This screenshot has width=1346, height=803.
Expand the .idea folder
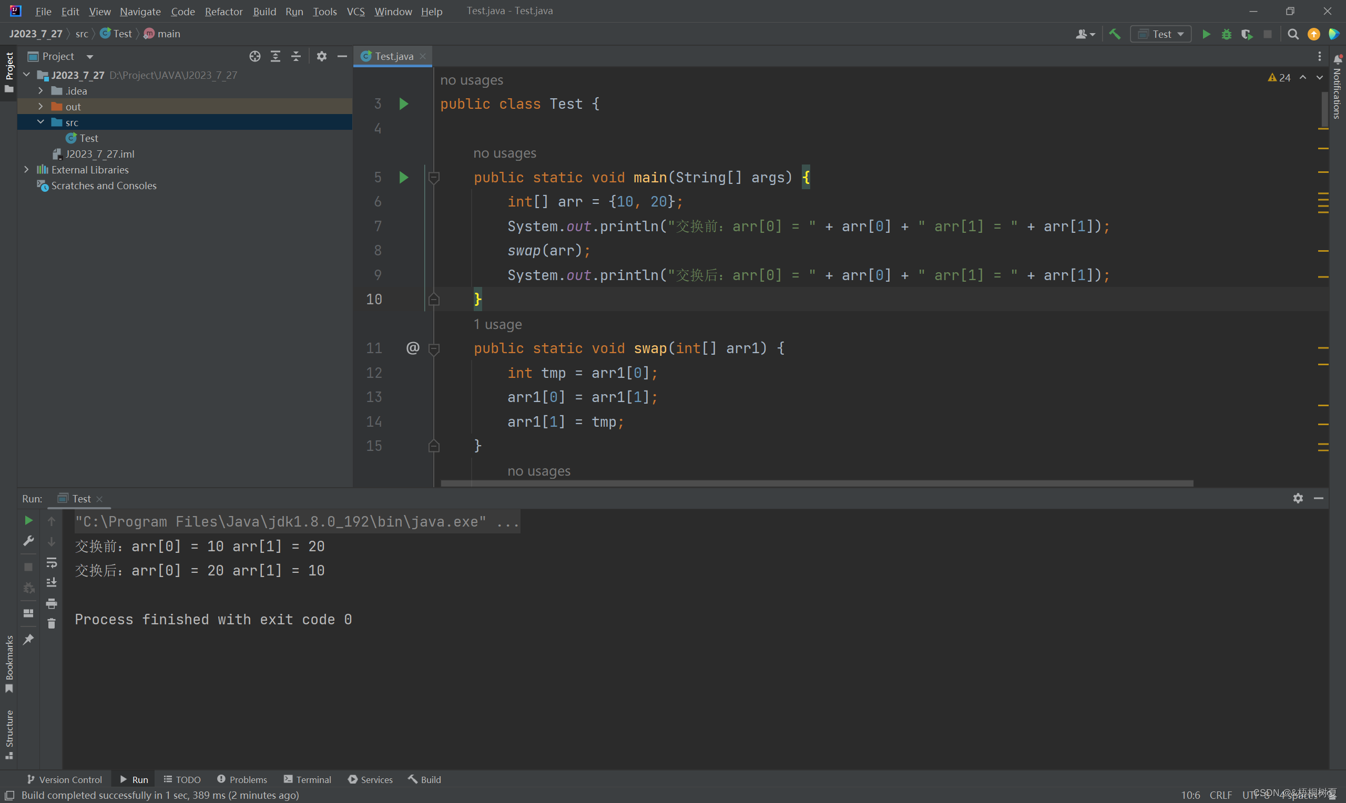(x=40, y=90)
